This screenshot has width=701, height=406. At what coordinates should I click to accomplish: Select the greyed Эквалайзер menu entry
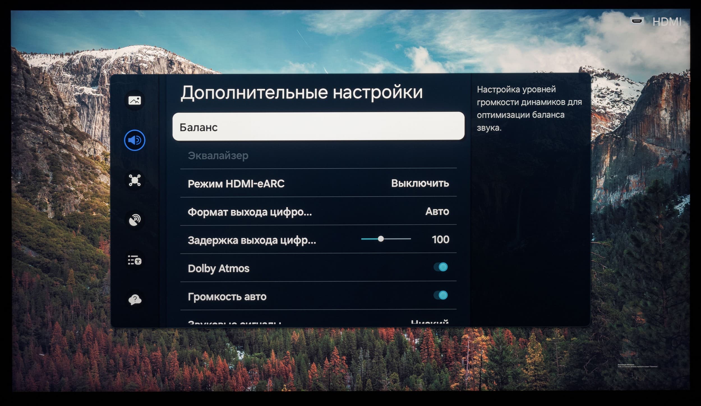pyautogui.click(x=218, y=156)
